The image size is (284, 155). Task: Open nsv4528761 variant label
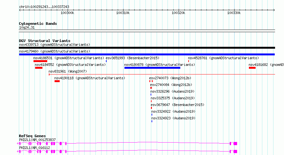(223, 58)
